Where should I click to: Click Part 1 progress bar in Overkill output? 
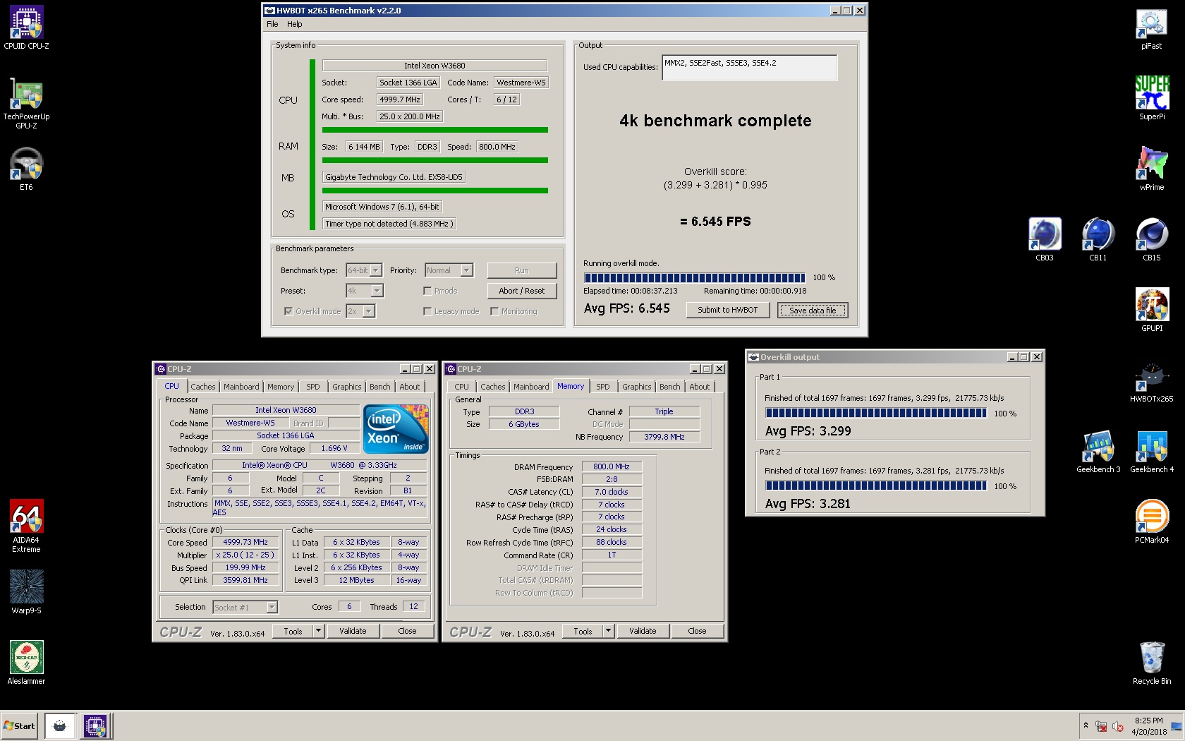(x=875, y=413)
